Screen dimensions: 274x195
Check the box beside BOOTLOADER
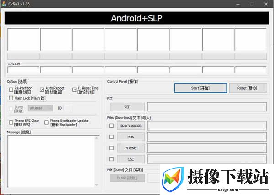coord(111,126)
